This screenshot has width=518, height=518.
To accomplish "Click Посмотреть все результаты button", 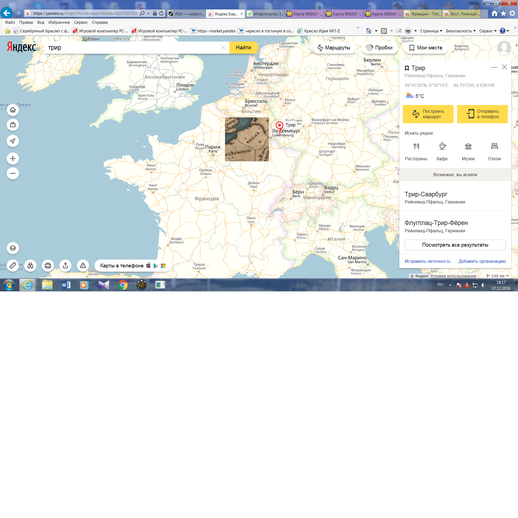I will [x=455, y=245].
